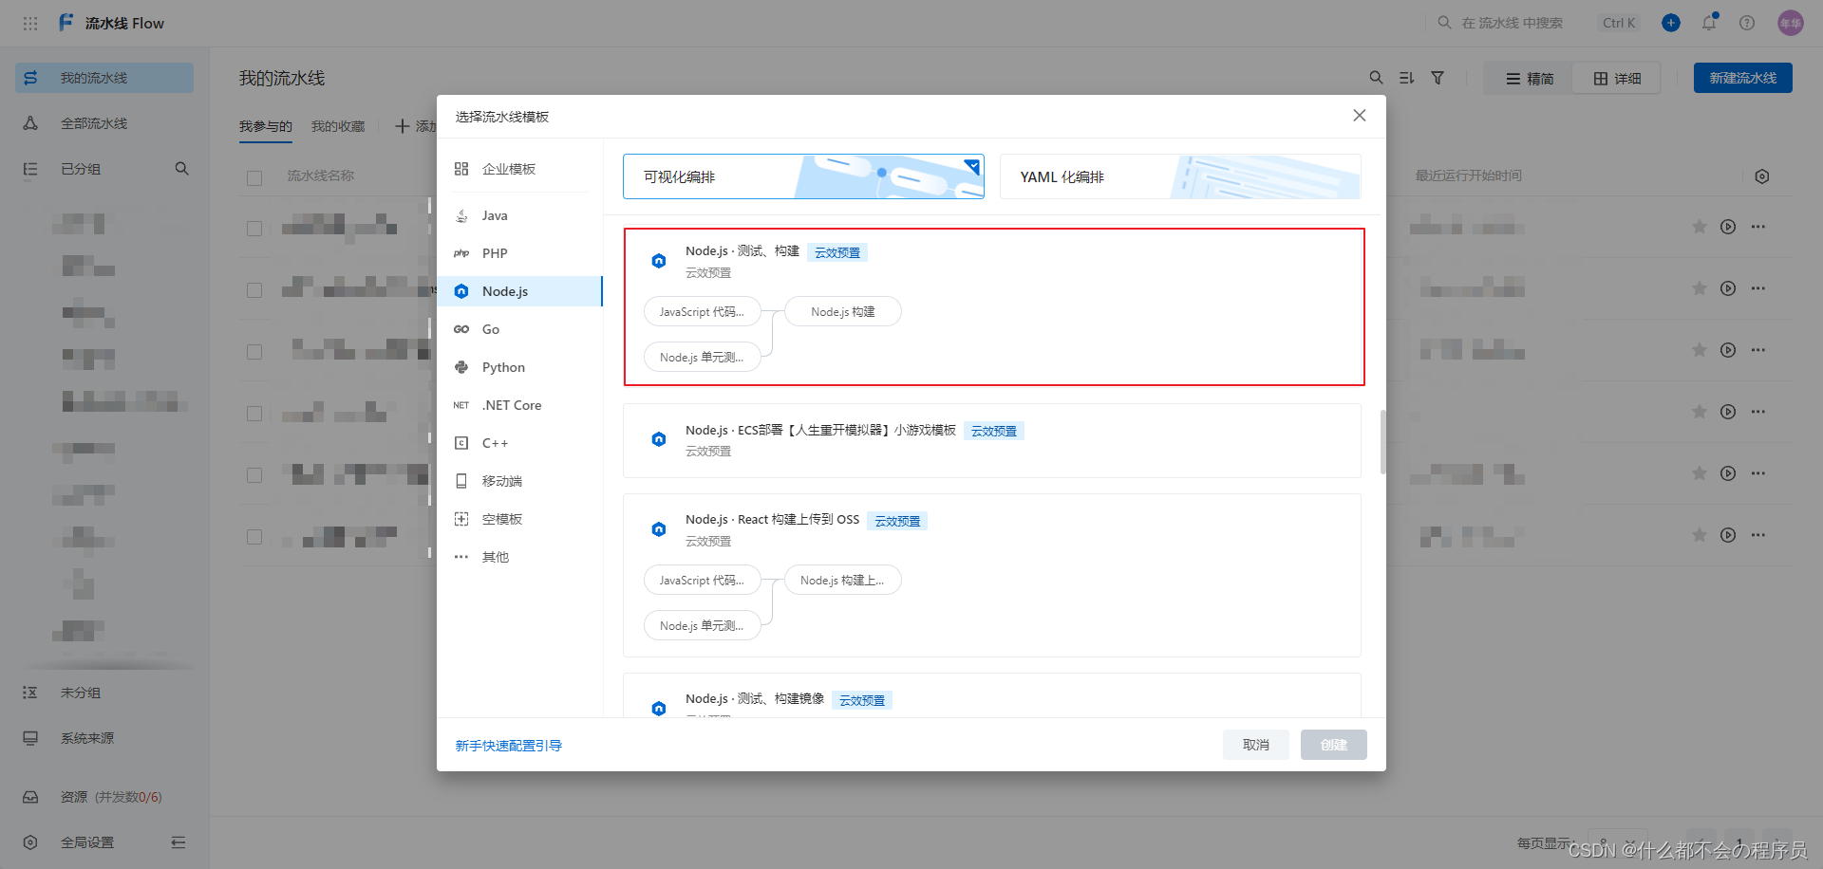The width and height of the screenshot is (1823, 869).
Task: Select the Java template category
Action: (x=520, y=215)
